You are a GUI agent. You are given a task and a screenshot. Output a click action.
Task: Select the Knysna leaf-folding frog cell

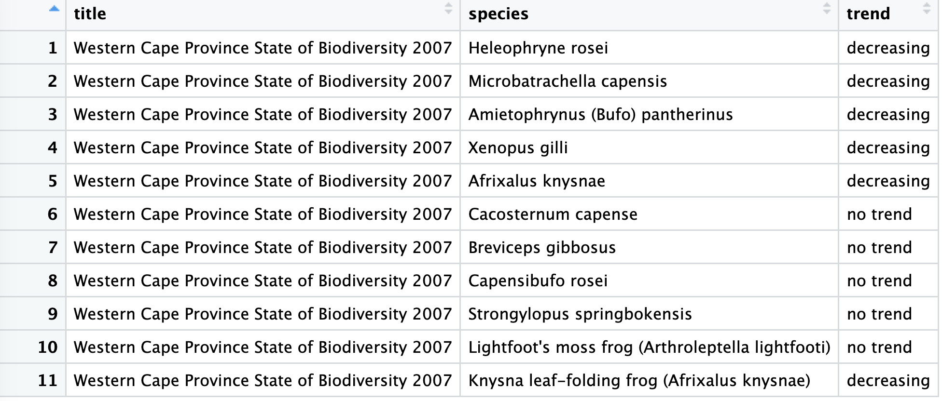639,380
